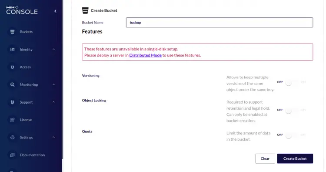Screen dimensions: 326x172
Task: Click the Bucket Name label
Action: click(x=93, y=23)
